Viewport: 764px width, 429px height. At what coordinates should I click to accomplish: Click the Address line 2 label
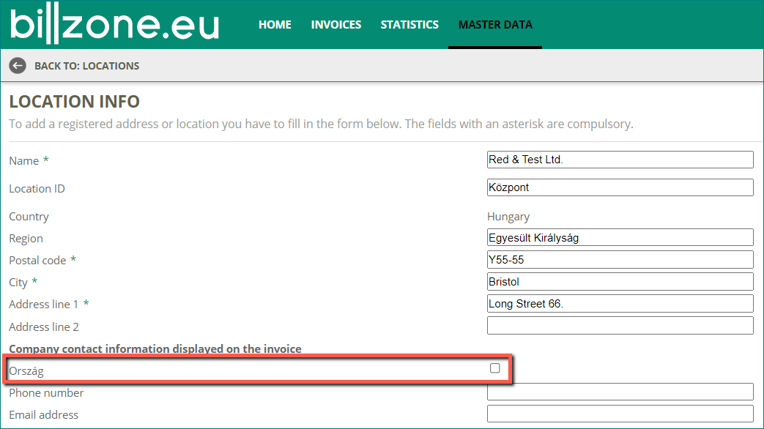pos(44,327)
